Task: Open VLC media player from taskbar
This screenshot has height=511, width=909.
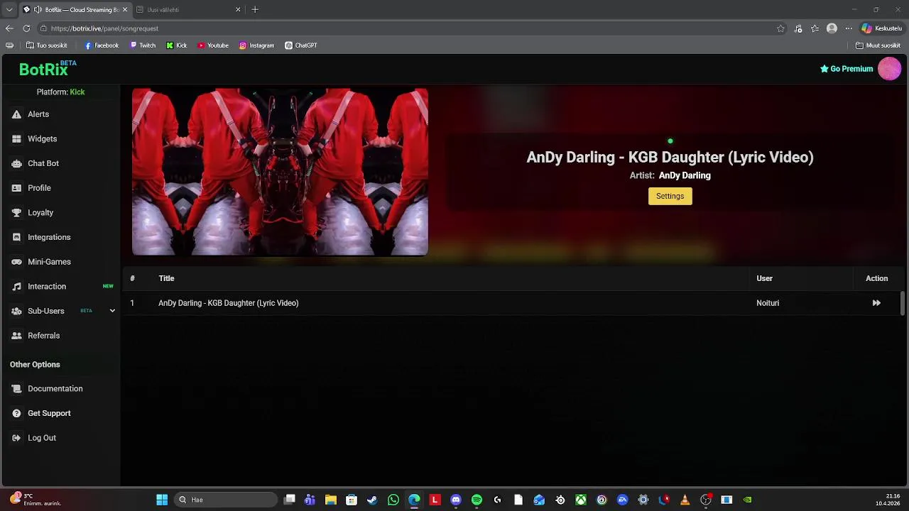Action: click(x=685, y=500)
